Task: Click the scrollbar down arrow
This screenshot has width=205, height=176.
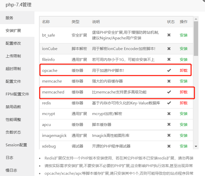Action: coord(196,146)
